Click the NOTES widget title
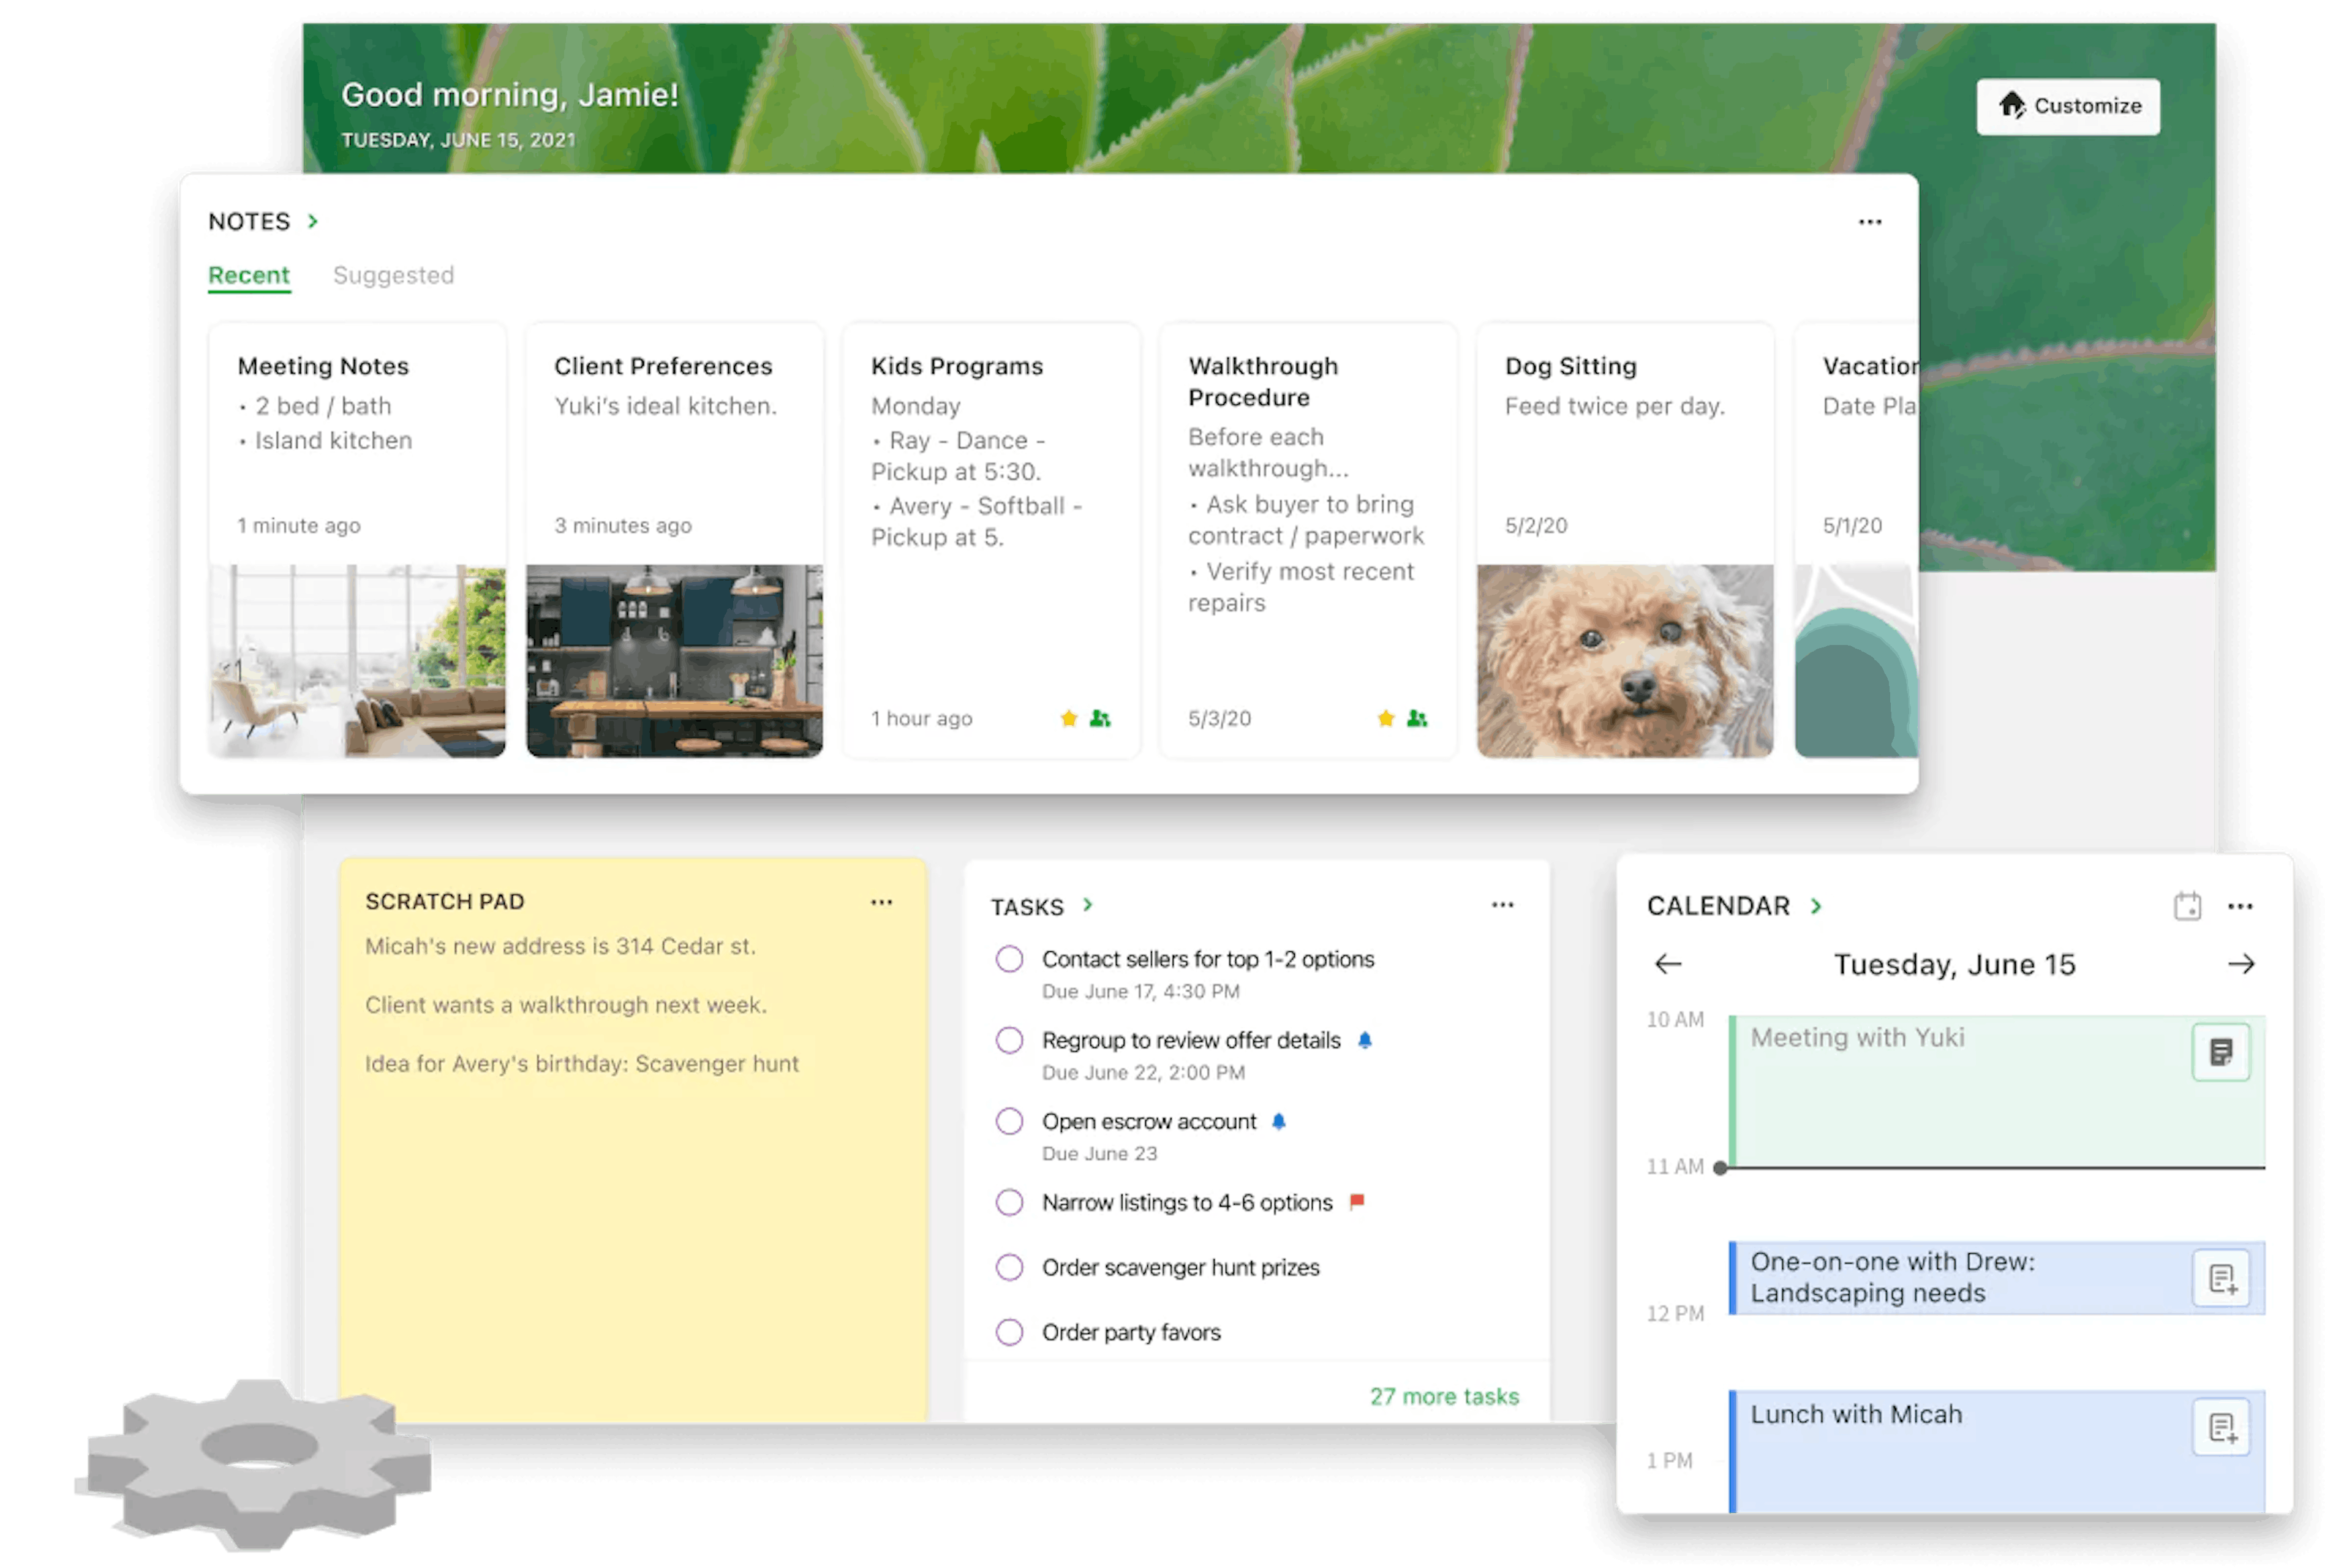The width and height of the screenshot is (2352, 1568). 249,221
